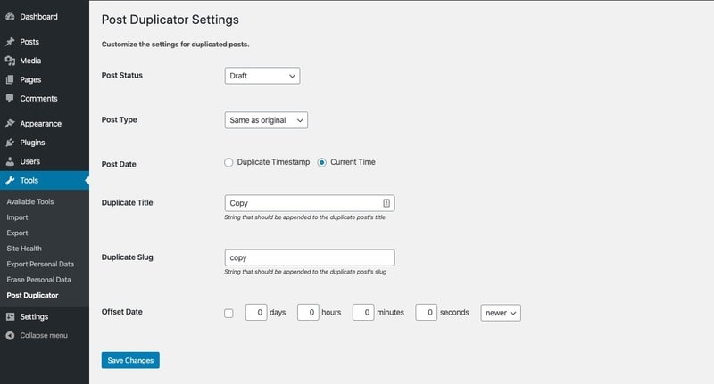Click the Pages icon in sidebar
This screenshot has height=384, width=714.
tap(10, 79)
